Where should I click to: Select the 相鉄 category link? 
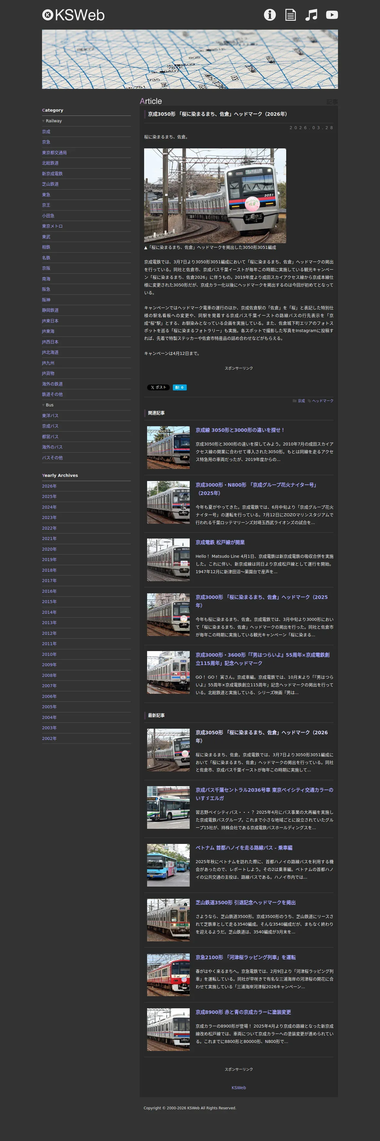click(x=46, y=247)
